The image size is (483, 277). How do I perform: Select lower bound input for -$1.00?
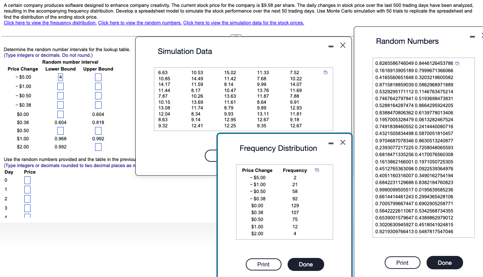tap(60, 86)
